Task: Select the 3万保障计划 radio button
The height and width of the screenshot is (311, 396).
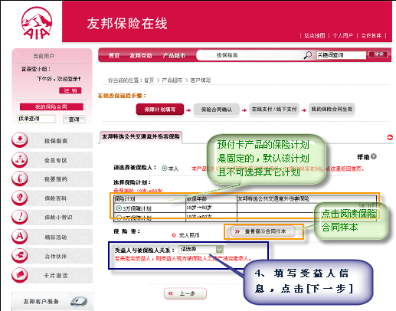Action: [119, 208]
